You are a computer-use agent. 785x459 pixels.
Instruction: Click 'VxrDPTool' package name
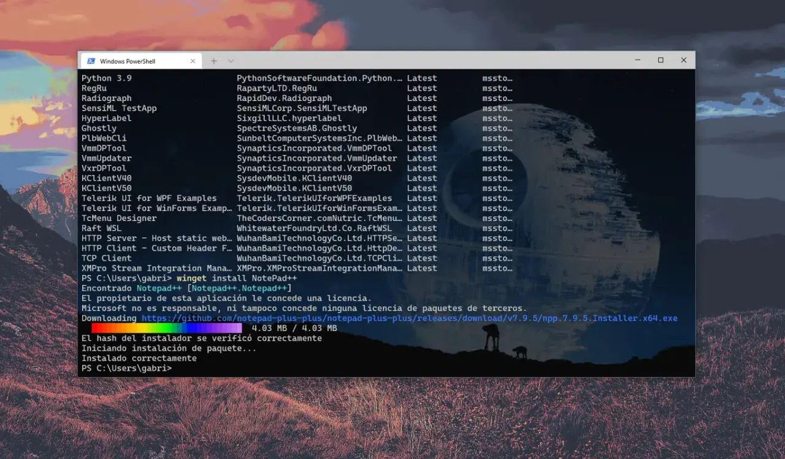[104, 168]
